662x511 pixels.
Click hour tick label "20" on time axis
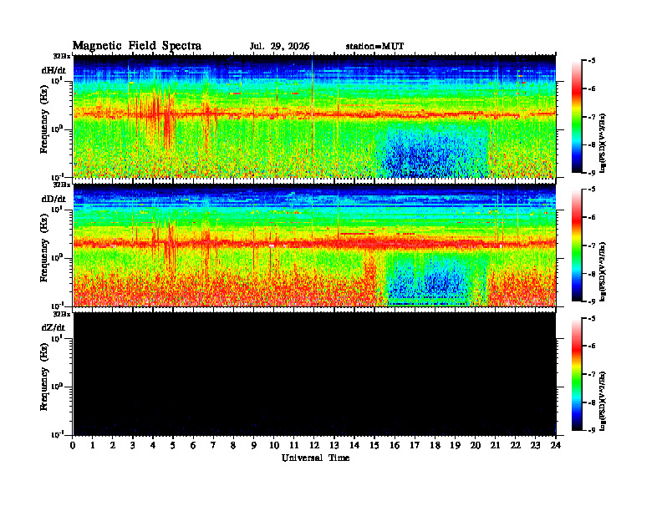[476, 446]
